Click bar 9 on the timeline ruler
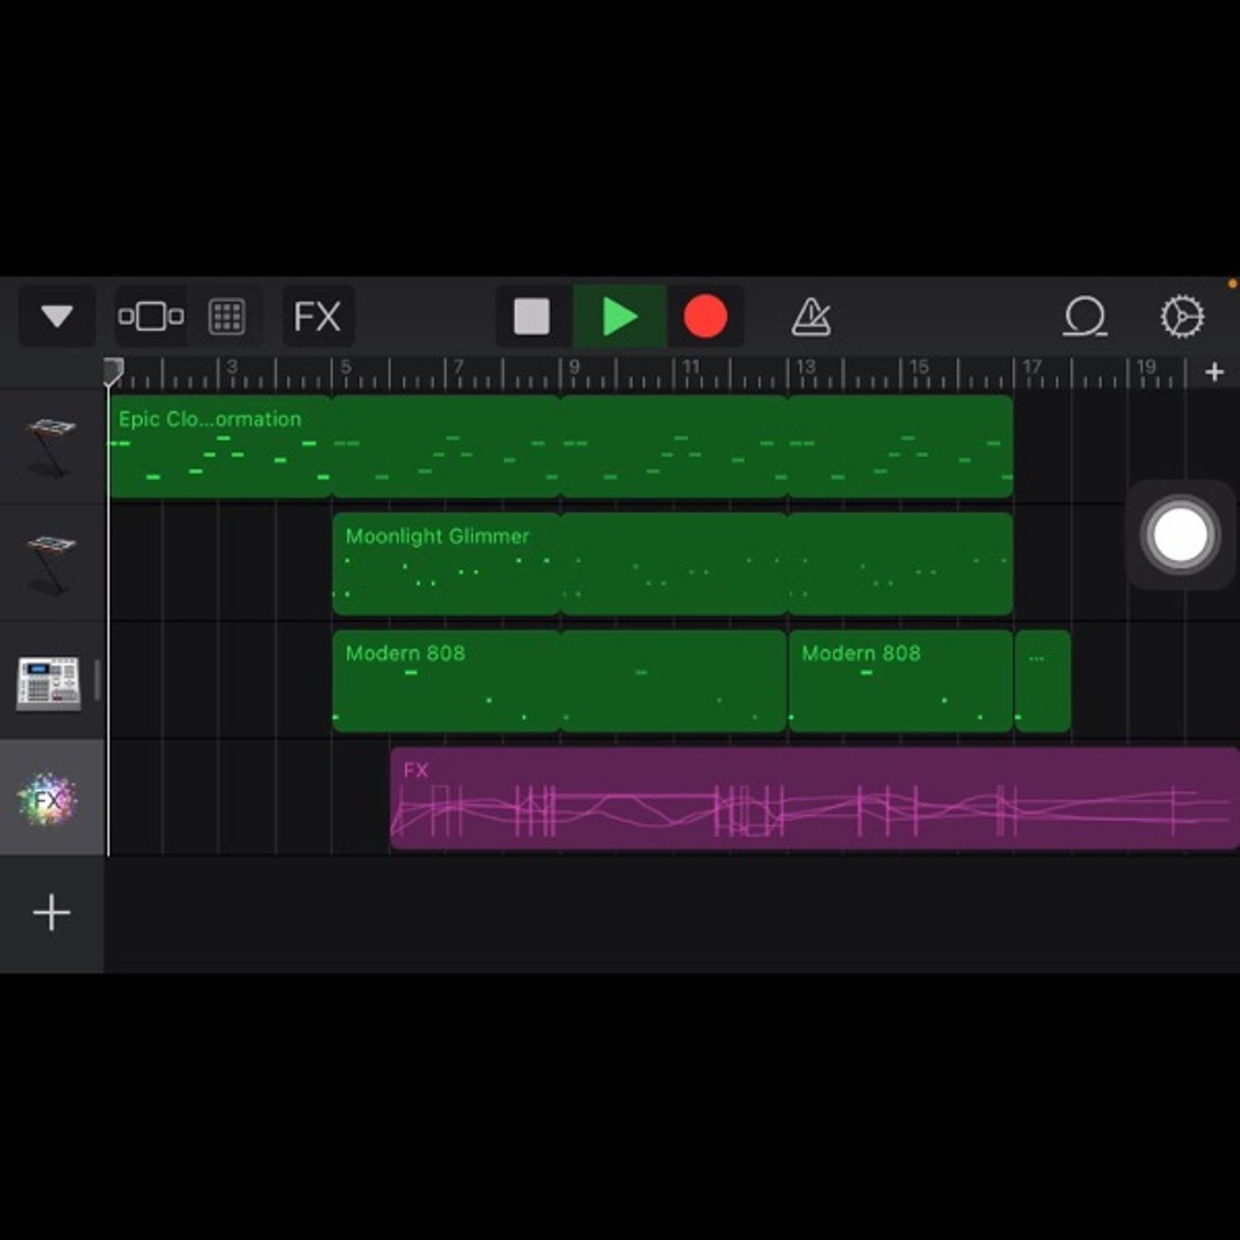Viewport: 1240px width, 1240px height. 575,367
